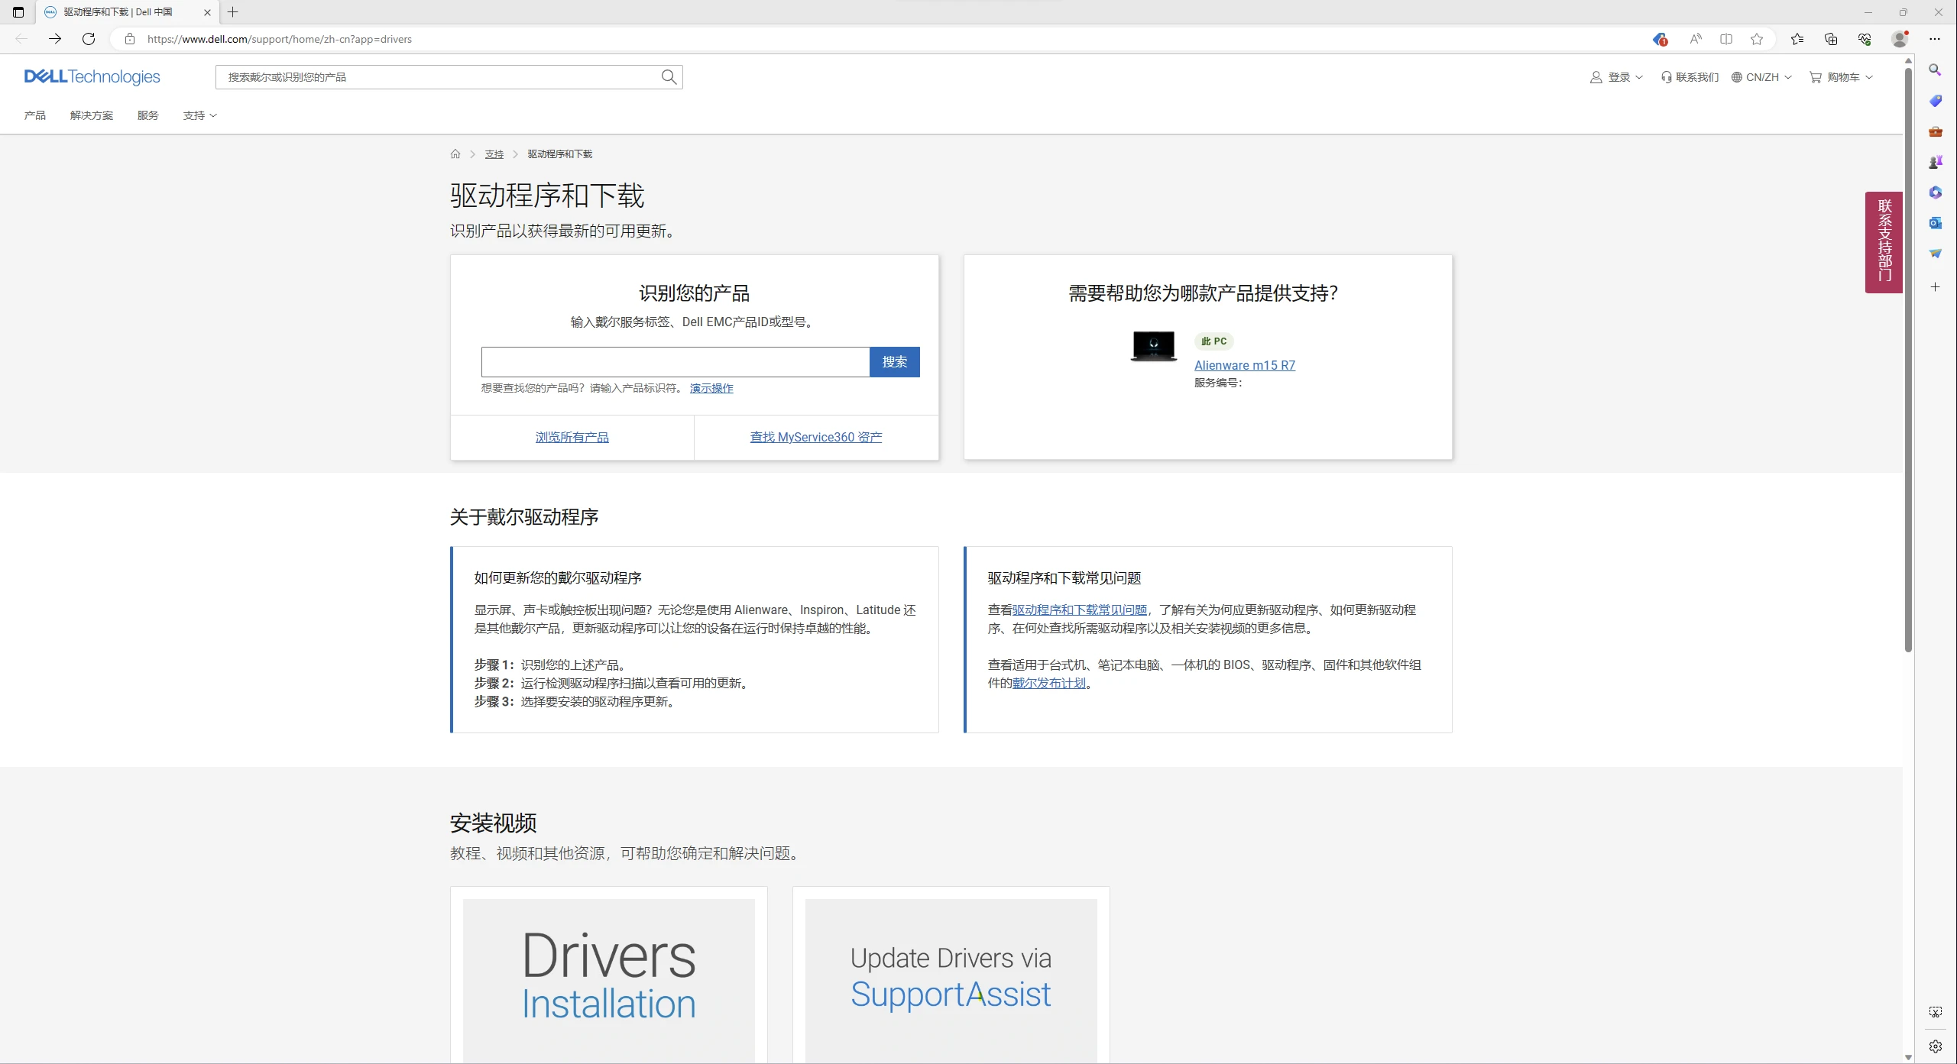The image size is (1957, 1064).
Task: Open sidebar shopping tag icon
Action: click(x=1935, y=101)
